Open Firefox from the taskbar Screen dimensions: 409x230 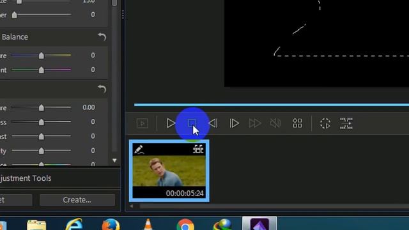(x=111, y=224)
